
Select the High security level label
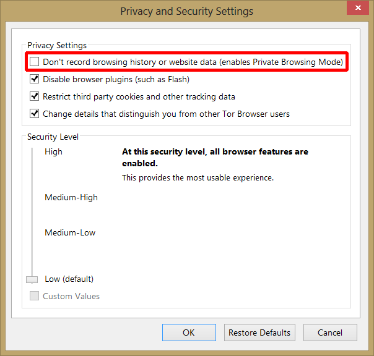[53, 151]
